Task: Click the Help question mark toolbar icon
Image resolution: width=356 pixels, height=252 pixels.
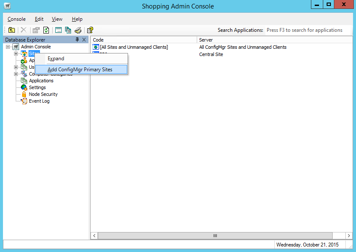Action: (x=90, y=30)
